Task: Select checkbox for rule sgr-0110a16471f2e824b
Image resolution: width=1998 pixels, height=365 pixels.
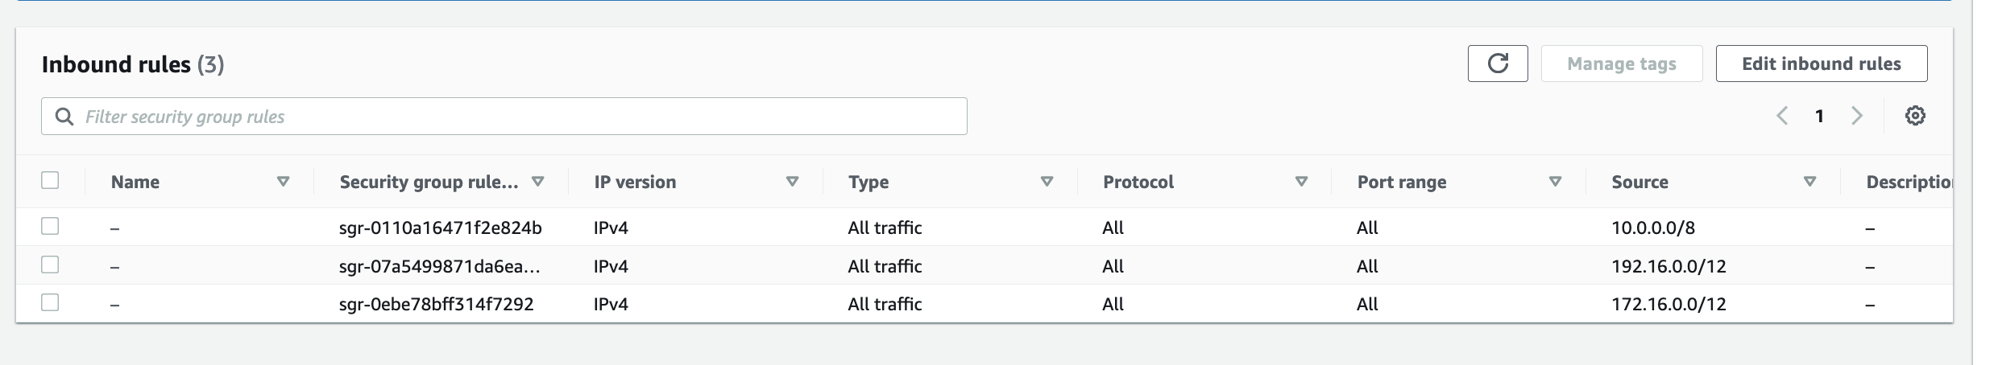Action: (x=50, y=226)
